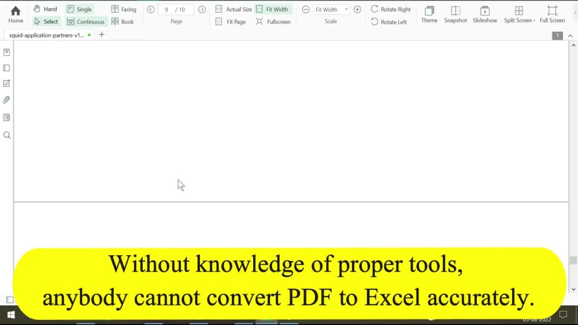Rotate the page right
The width and height of the screenshot is (578, 325).
pyautogui.click(x=391, y=9)
